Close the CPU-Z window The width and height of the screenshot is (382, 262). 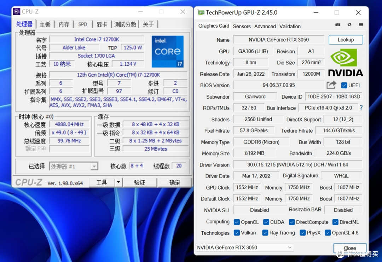point(183,11)
